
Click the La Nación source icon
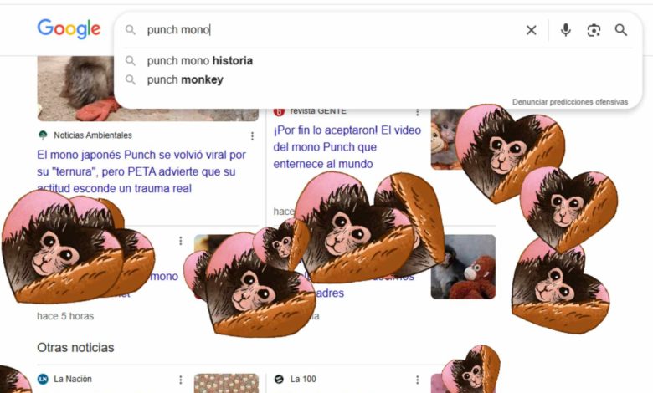(43, 379)
